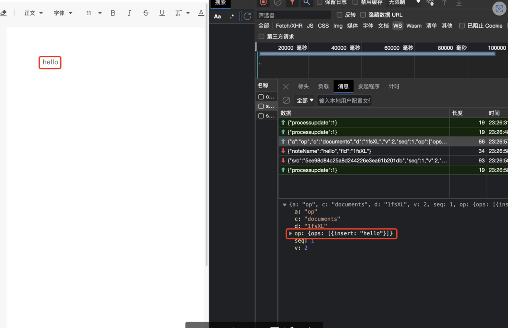Apply underline formatting
The width and height of the screenshot is (508, 328).
[162, 13]
